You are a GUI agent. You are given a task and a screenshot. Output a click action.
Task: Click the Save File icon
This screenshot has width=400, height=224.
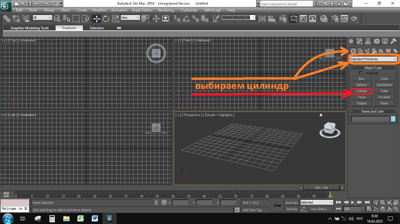tap(30, 4)
